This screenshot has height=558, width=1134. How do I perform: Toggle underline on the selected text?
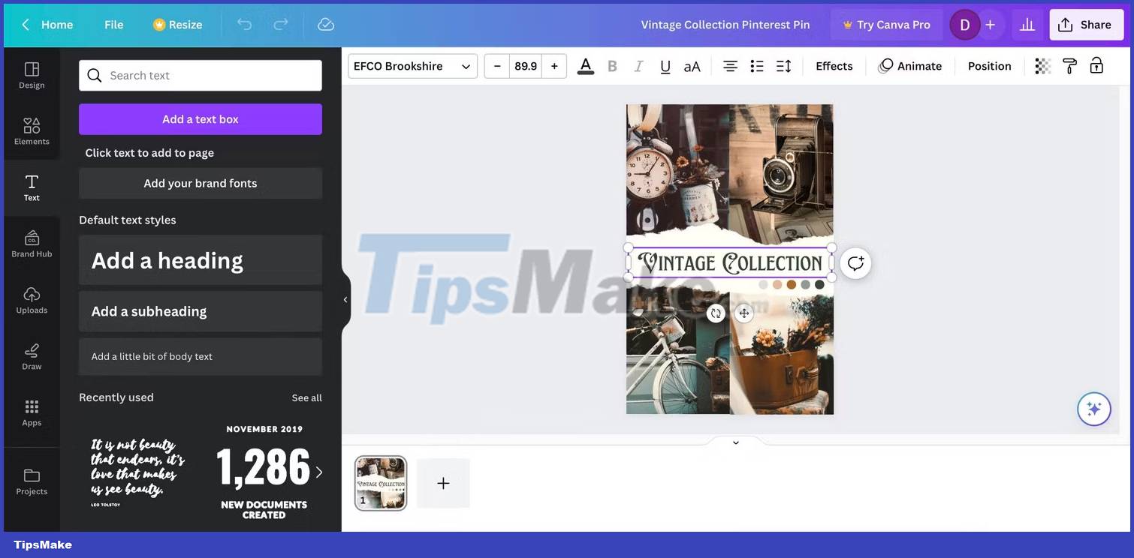[665, 65]
